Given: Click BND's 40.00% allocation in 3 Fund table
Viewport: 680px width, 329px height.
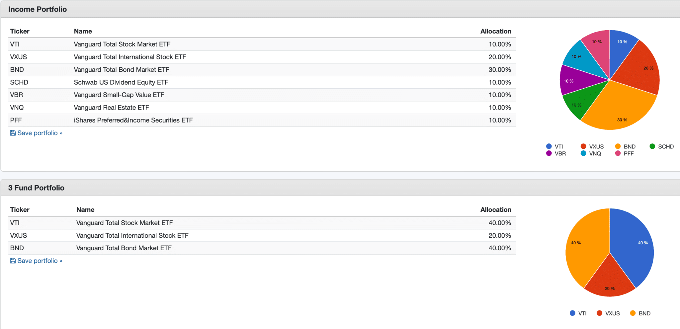Looking at the screenshot, I should [500, 248].
